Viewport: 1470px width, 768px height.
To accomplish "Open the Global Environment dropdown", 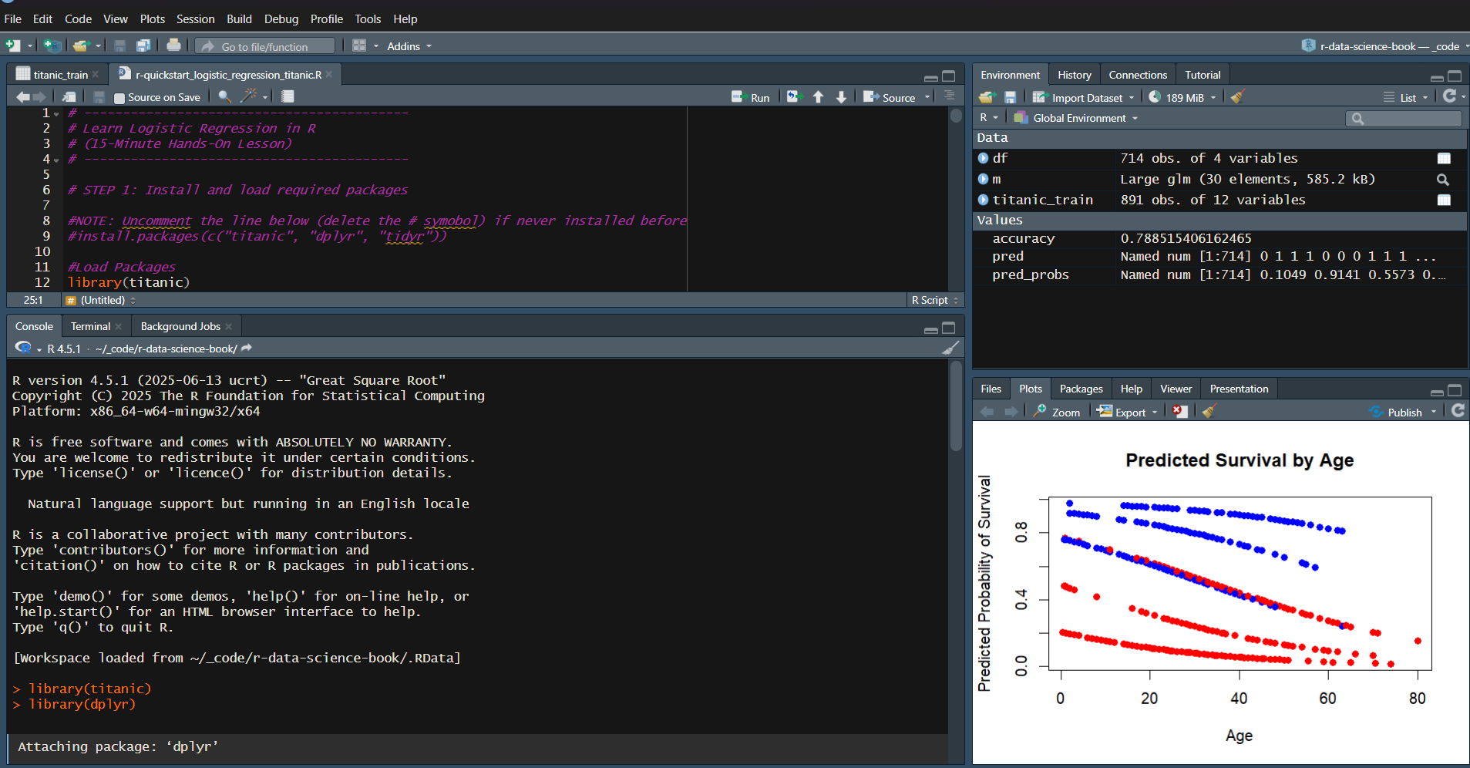I will pos(1078,118).
